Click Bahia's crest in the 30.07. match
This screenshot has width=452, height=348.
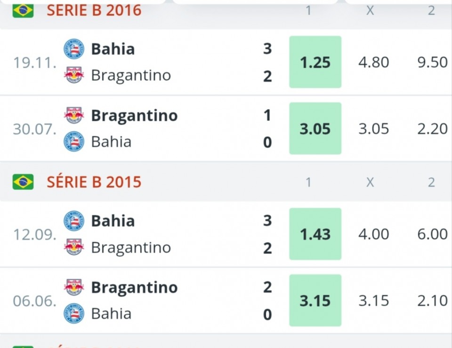(74, 142)
